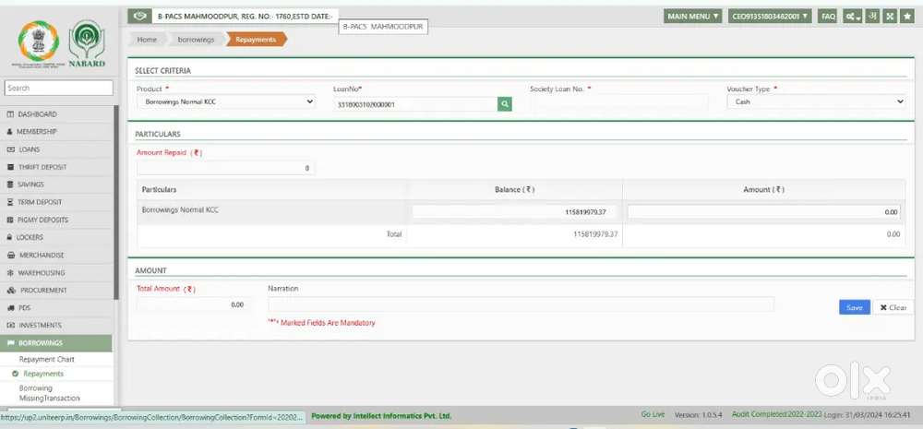
Task: Expand the CEO user account dropdown
Action: 770,17
